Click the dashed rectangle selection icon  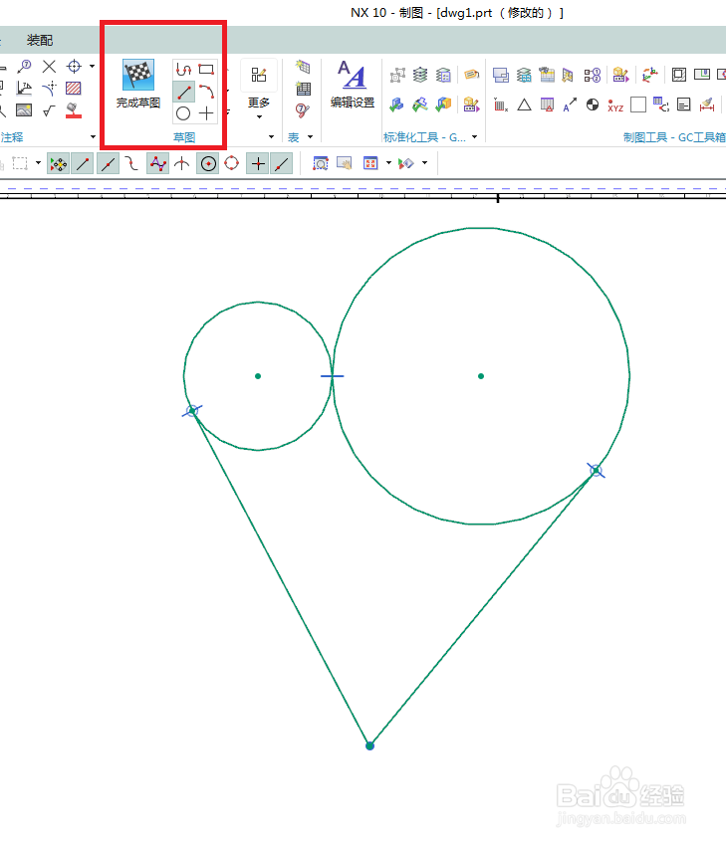coord(20,163)
